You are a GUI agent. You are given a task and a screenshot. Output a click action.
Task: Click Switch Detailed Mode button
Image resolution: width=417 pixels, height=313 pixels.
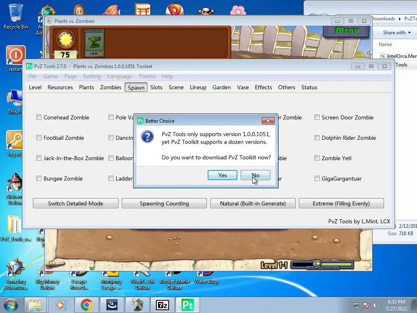(x=75, y=203)
